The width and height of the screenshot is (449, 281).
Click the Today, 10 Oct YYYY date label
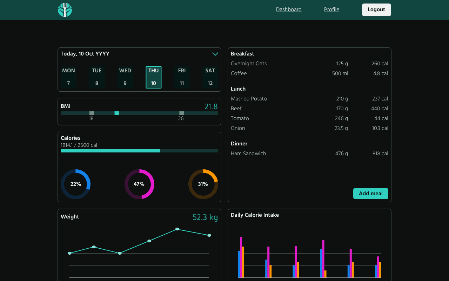click(x=85, y=54)
